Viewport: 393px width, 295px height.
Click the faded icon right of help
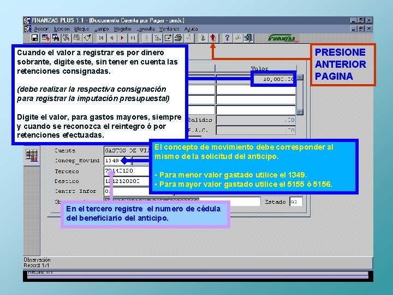tap(237, 38)
